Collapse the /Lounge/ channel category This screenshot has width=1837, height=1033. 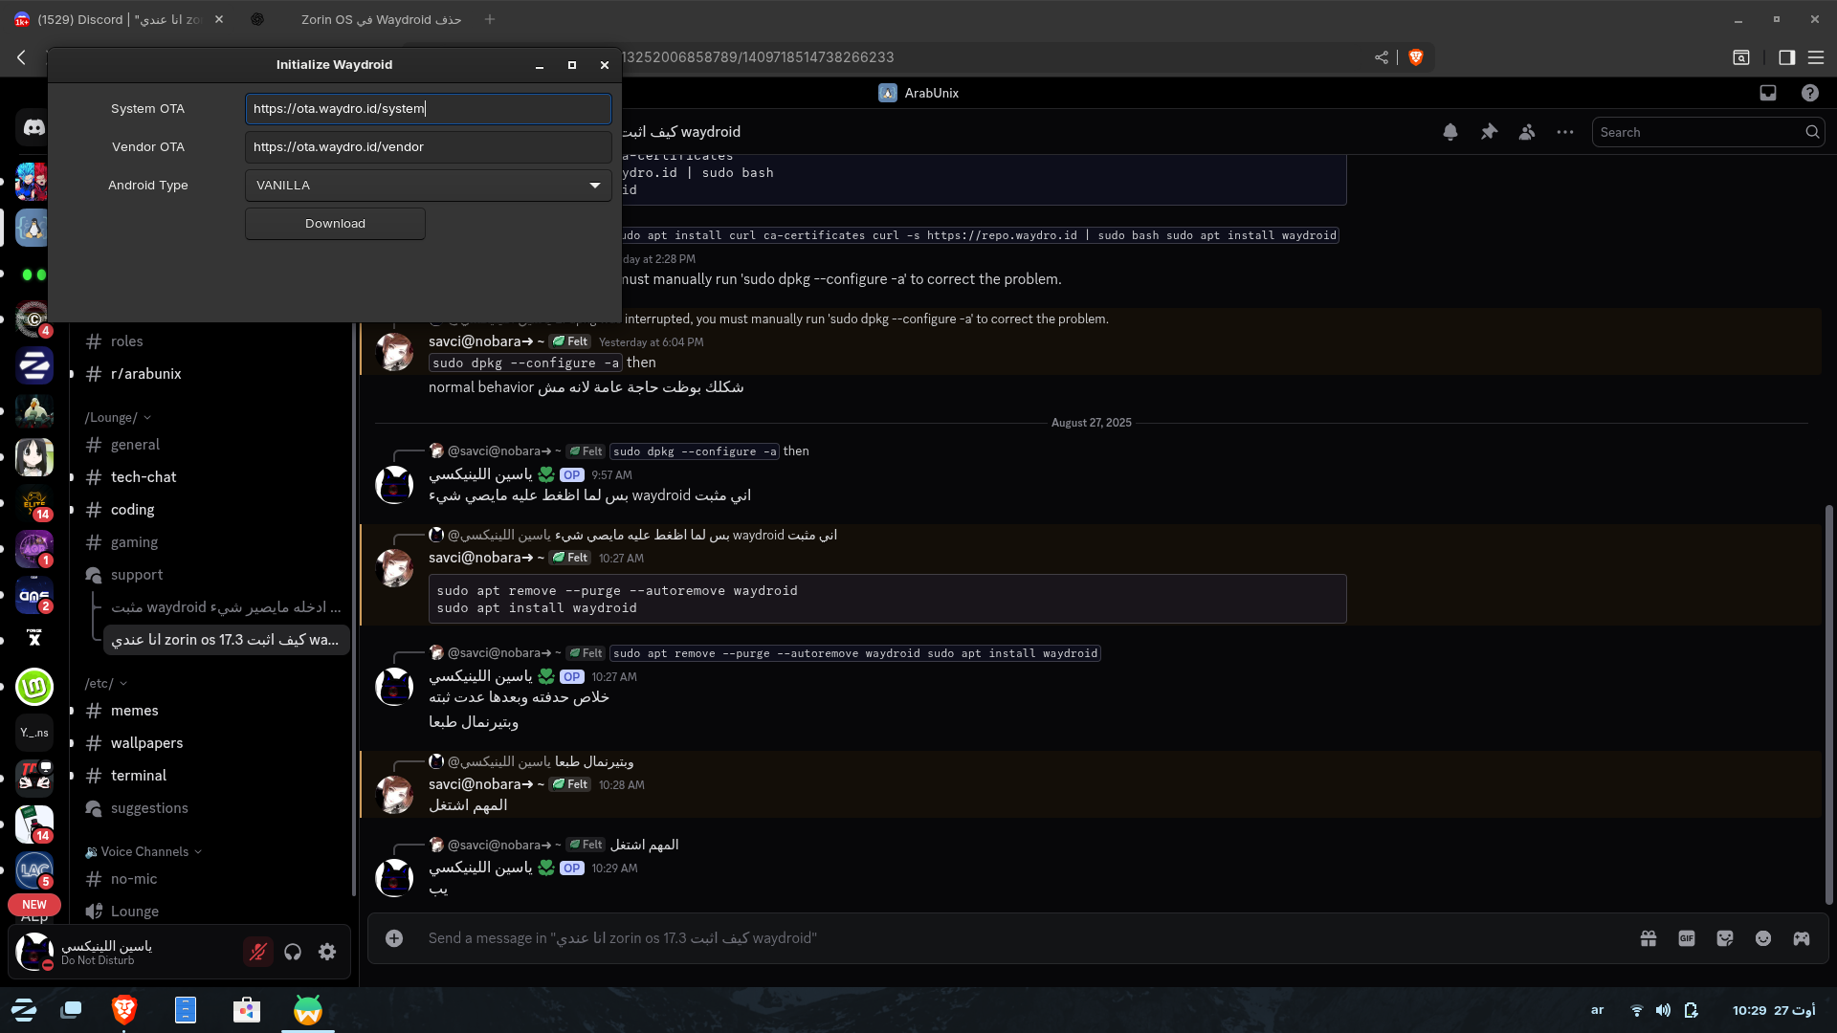click(x=118, y=417)
